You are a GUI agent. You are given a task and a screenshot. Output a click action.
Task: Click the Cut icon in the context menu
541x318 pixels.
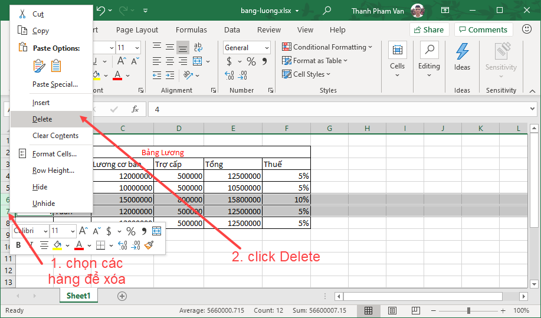pos(22,14)
